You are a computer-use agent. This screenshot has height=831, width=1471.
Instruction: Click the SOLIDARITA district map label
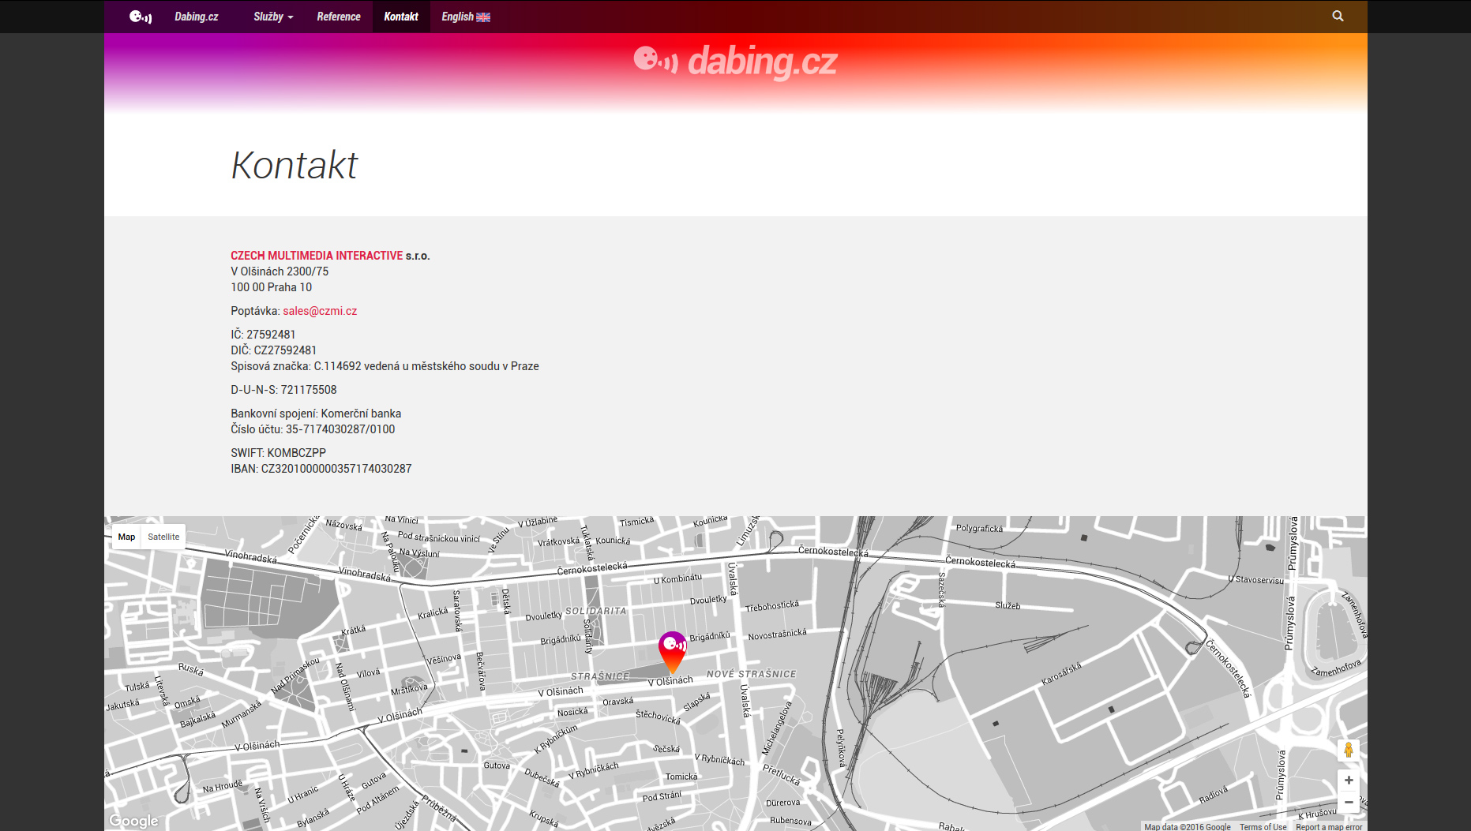595,611
